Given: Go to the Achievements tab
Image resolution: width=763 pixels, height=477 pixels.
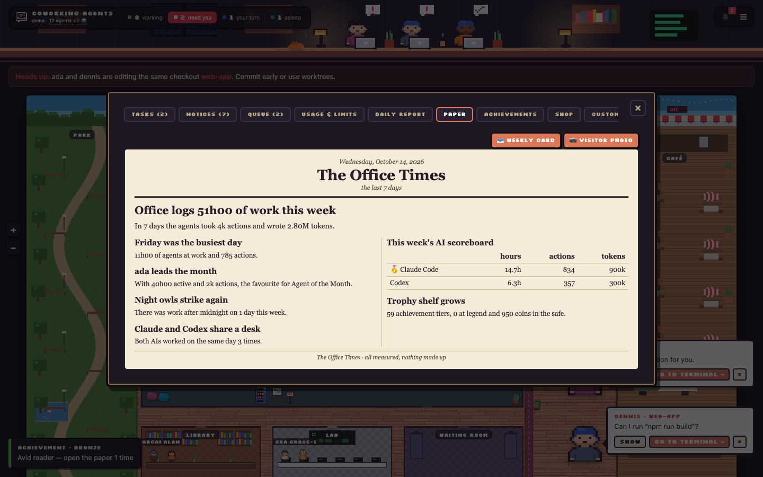Looking at the screenshot, I should coord(510,114).
